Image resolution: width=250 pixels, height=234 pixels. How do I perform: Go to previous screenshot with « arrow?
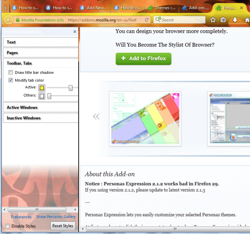click(x=96, y=117)
